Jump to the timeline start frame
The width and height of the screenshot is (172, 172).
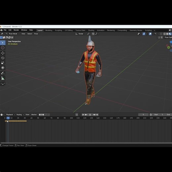[83, 115]
